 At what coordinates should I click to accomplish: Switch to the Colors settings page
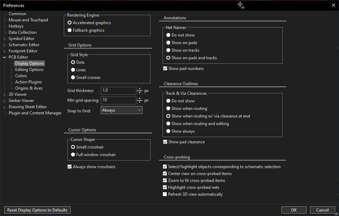[21, 75]
